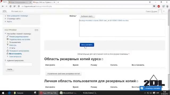Open the new tab plus button
Viewport: 170px width, 95px height.
point(58,2)
